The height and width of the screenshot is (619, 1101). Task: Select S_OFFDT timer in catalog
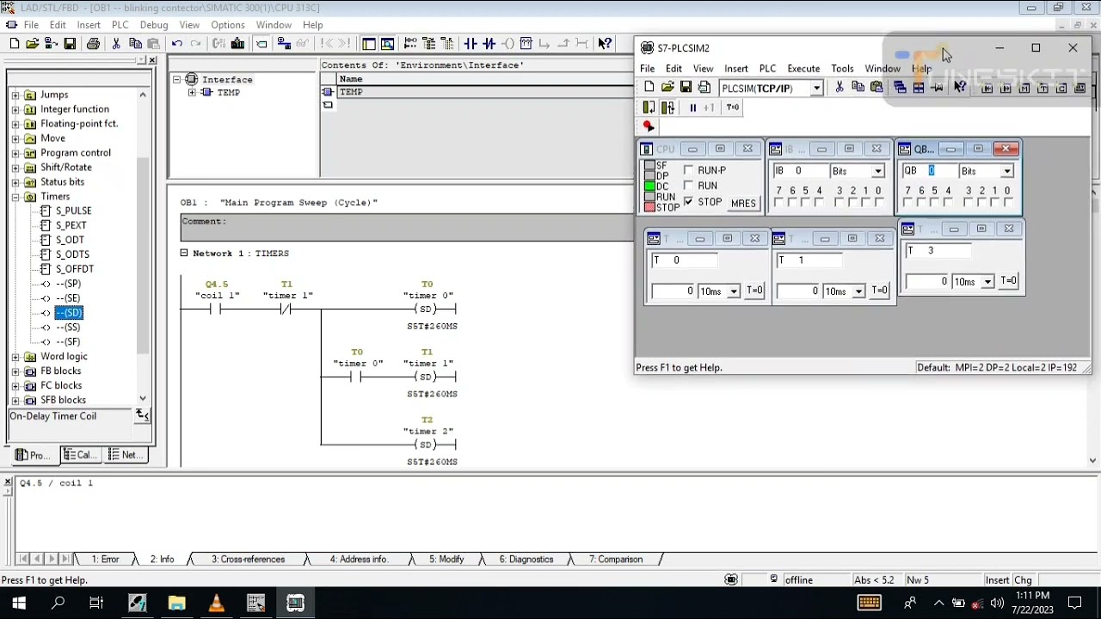tap(75, 269)
